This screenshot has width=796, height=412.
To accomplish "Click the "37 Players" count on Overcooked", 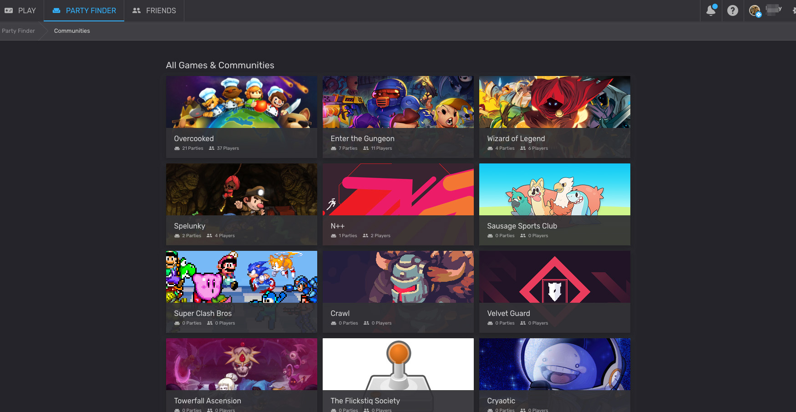I will 228,148.
